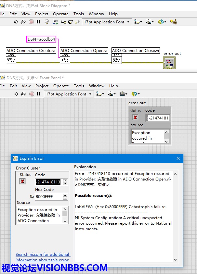The height and width of the screenshot is (274, 197).
Task: Open Reorder menu in Block Diagram toolbar
Action: click(x=162, y=22)
